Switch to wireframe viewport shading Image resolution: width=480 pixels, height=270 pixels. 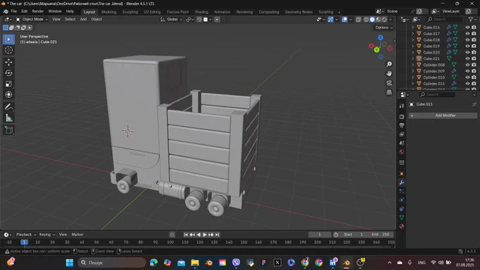tap(366, 19)
